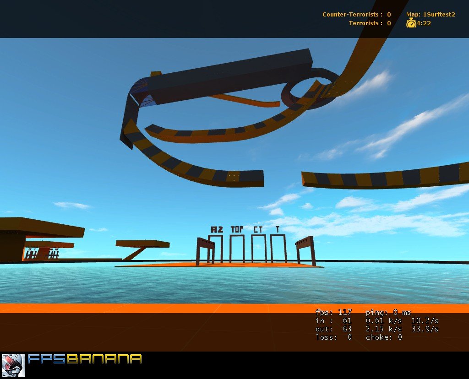Click the "10.2/s" update rate value
Viewport: 469px width, 379px height.
[425, 321]
